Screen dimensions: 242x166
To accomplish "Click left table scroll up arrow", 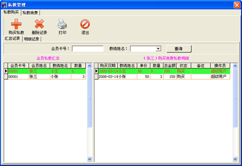I will pyautogui.click(x=89, y=66).
